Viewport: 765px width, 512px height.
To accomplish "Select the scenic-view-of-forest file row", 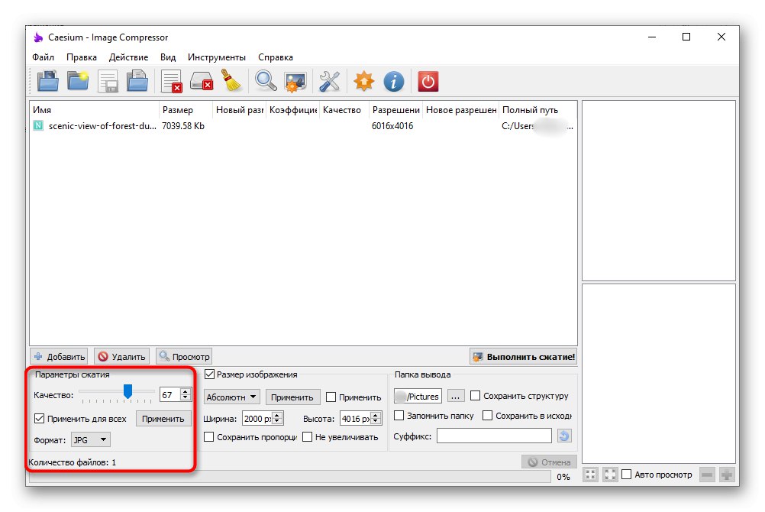I will click(x=303, y=126).
